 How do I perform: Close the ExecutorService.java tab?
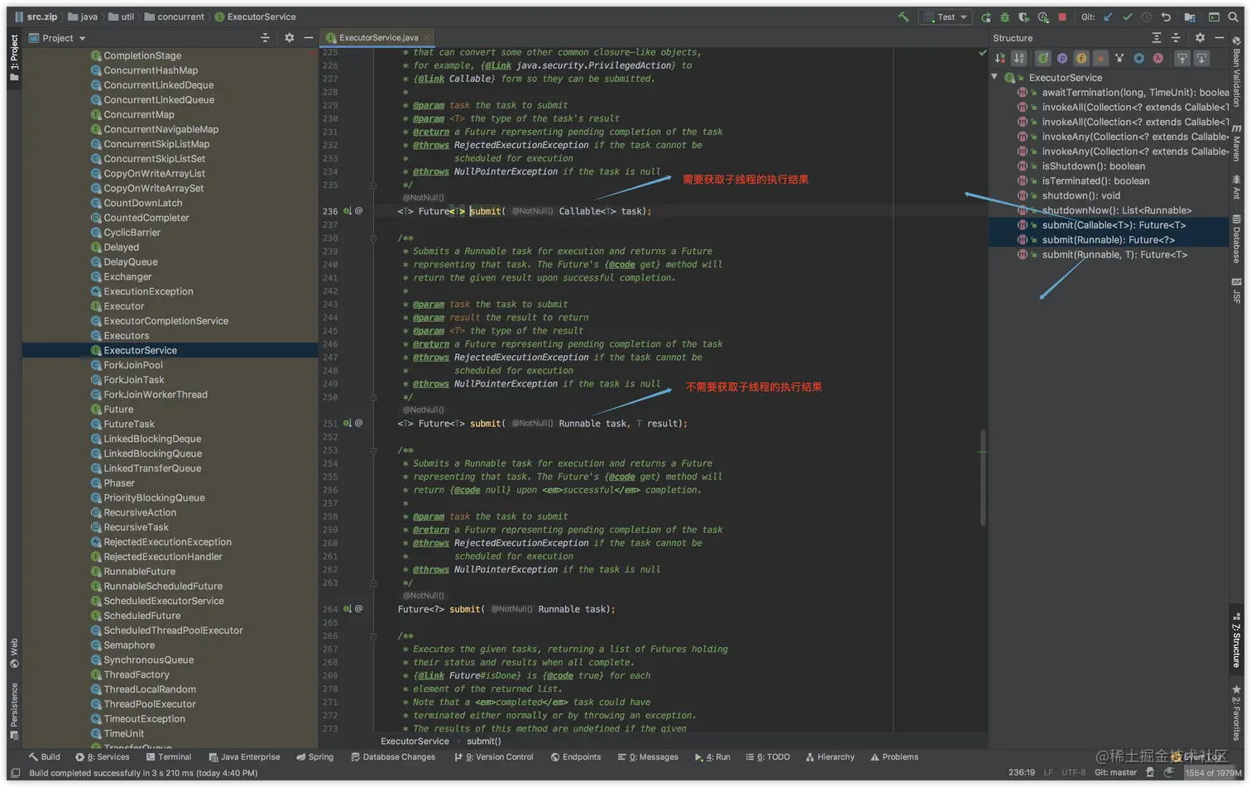pyautogui.click(x=427, y=38)
